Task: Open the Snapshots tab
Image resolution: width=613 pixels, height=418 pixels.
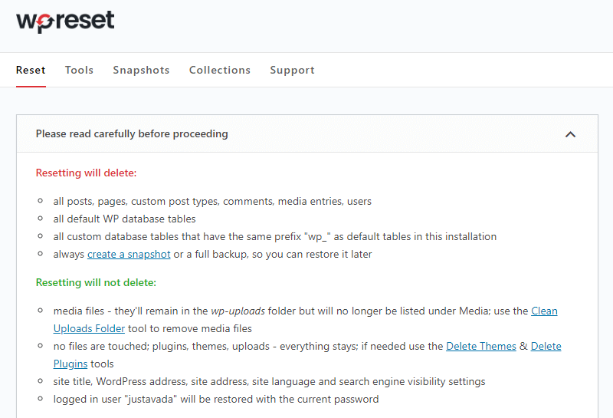Action: [x=141, y=70]
